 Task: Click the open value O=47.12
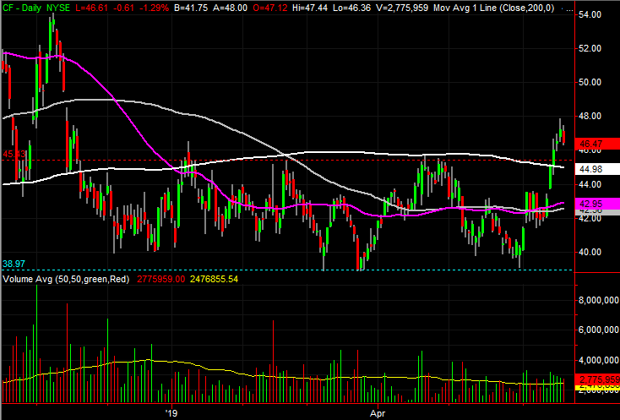[x=269, y=8]
